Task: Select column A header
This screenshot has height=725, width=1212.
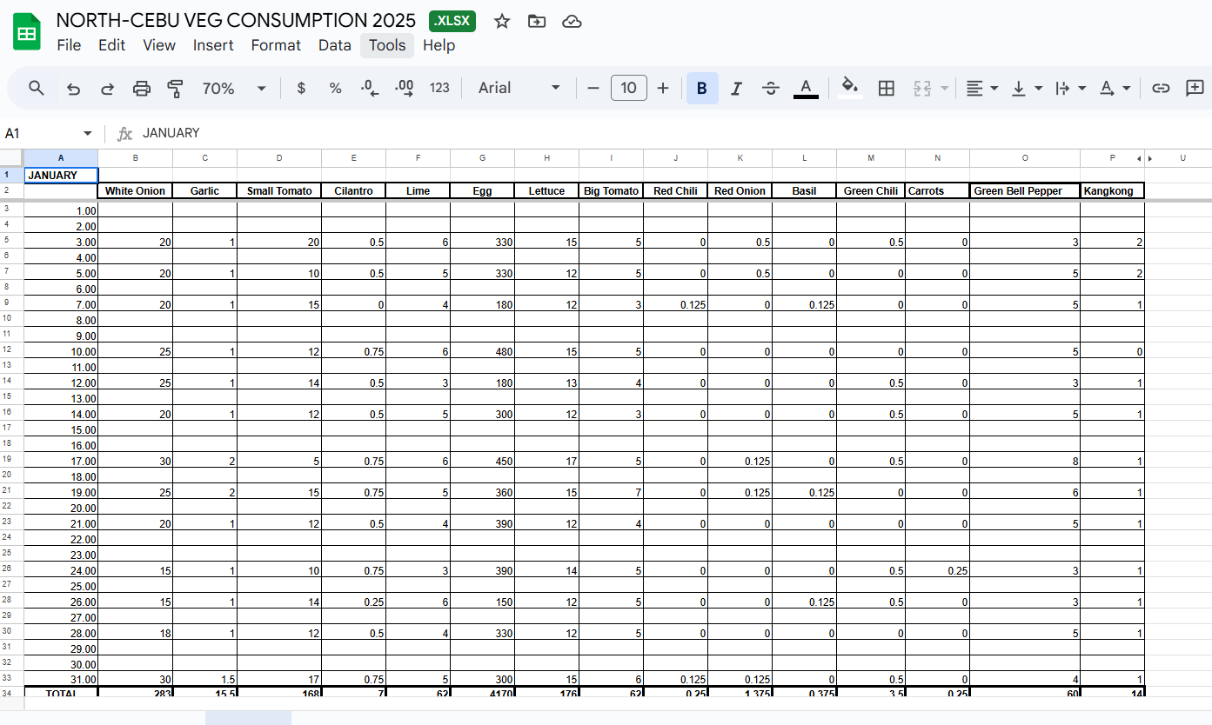Action: [61, 157]
